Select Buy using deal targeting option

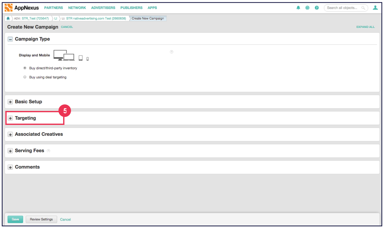(25, 77)
